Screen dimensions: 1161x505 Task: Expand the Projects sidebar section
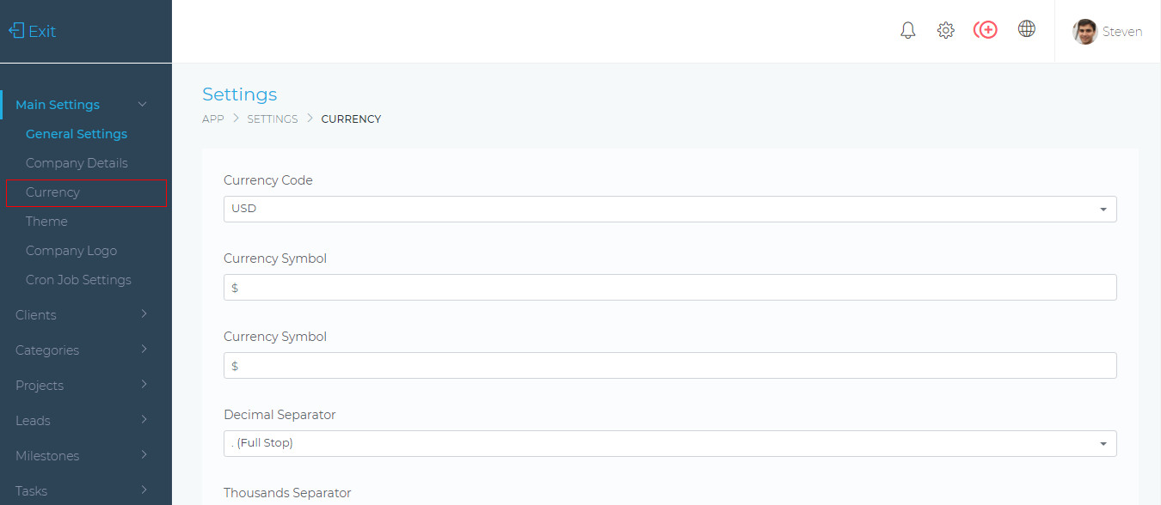(82, 386)
